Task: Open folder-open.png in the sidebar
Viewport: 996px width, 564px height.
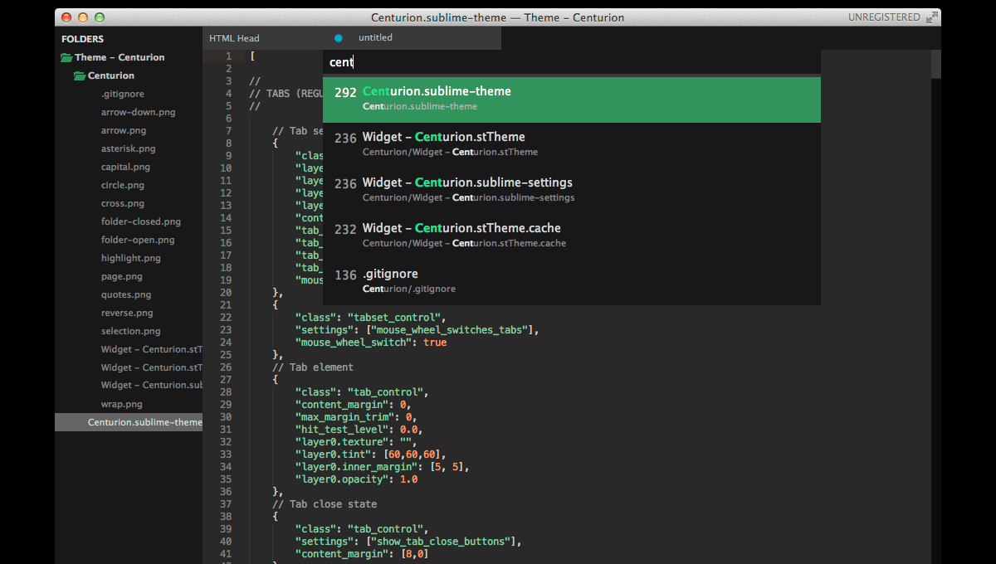Action: 138,240
